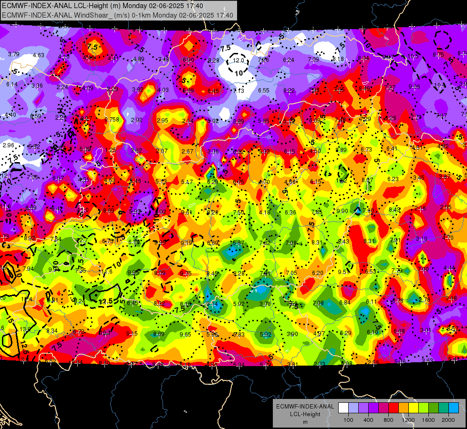Click the 6.55 value on map
Image resolution: width=467 pixels, height=429 pixels.
264,90
